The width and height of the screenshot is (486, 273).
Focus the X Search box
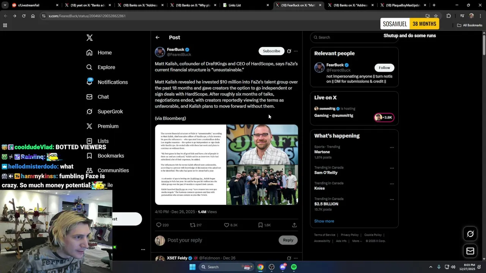(x=354, y=37)
